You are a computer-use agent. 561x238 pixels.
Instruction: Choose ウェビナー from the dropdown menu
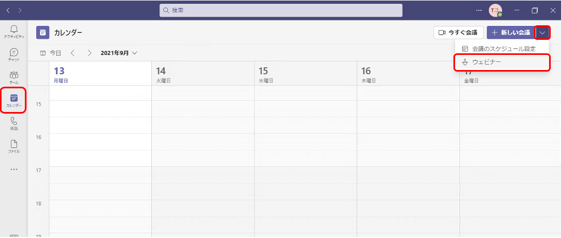click(x=502, y=62)
